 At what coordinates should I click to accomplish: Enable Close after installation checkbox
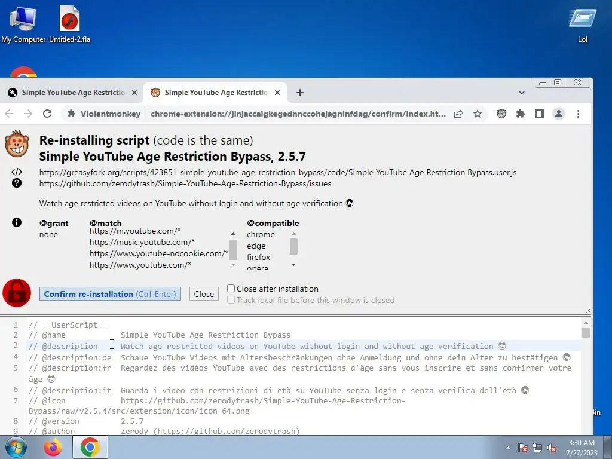click(x=231, y=289)
